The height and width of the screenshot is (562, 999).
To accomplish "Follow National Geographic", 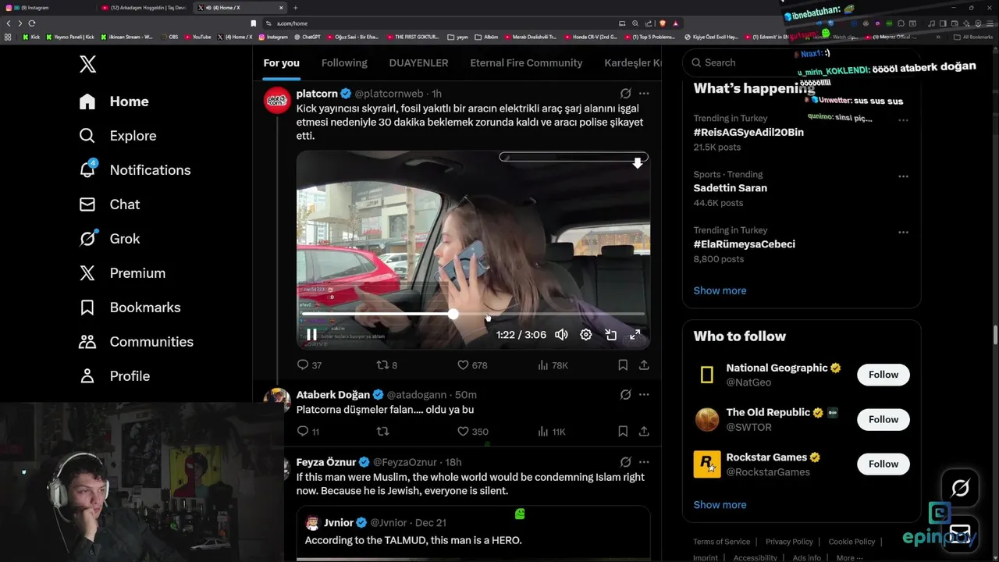I will [883, 375].
